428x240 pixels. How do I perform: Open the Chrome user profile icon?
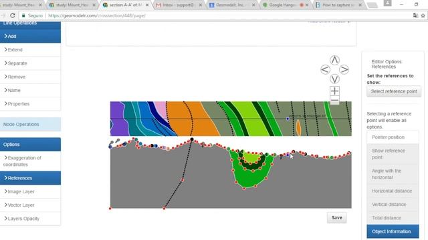pyautogui.click(x=388, y=3)
